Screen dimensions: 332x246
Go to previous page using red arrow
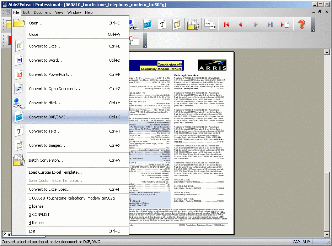[x=241, y=24]
